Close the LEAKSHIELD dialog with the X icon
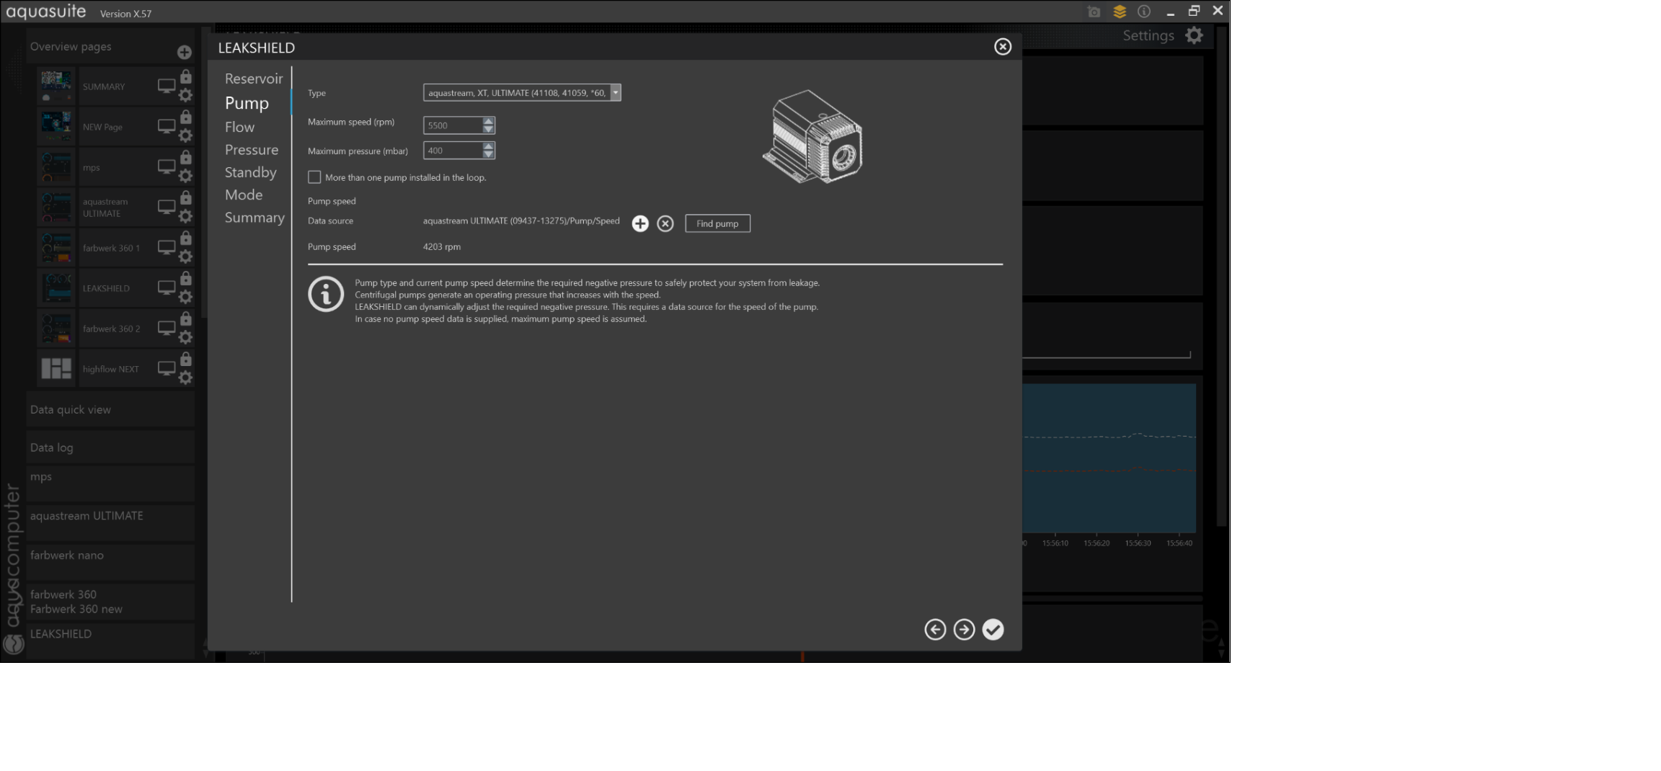The image size is (1661, 771). pyautogui.click(x=1003, y=47)
